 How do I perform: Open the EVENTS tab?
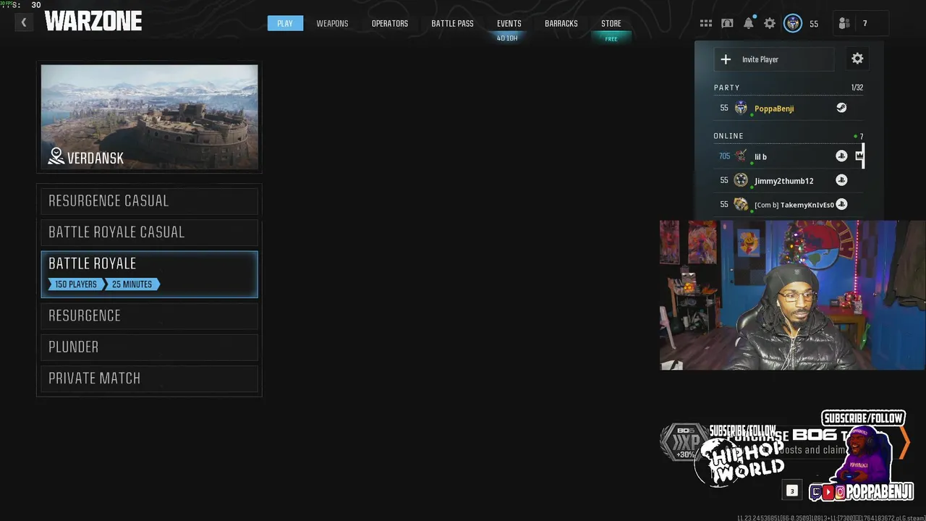(x=509, y=23)
